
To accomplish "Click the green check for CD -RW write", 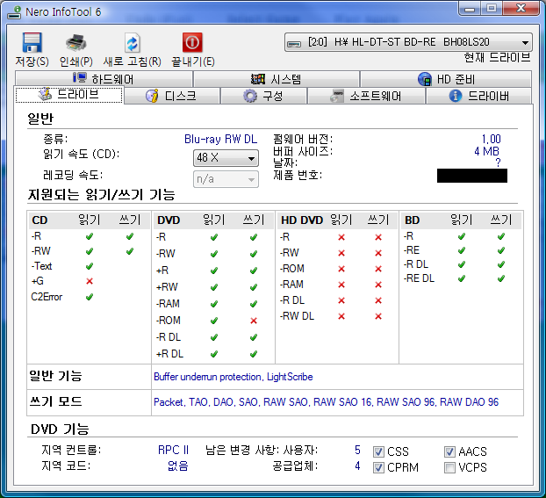I will (130, 251).
